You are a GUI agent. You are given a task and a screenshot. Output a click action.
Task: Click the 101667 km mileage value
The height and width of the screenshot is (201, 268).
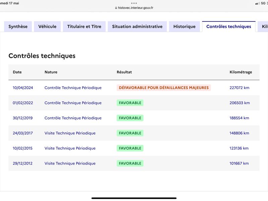coord(239,163)
